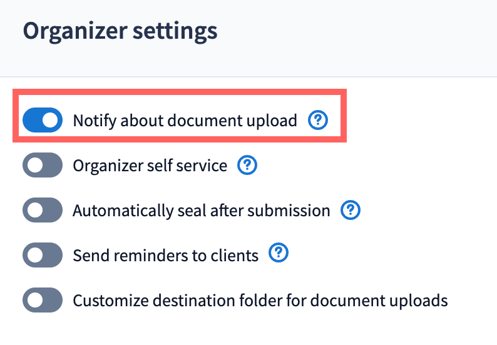Click help icon beside Organizer self service
497x345 pixels.
click(248, 166)
